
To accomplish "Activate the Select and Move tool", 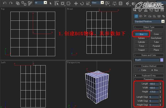I will pos(76,4).
